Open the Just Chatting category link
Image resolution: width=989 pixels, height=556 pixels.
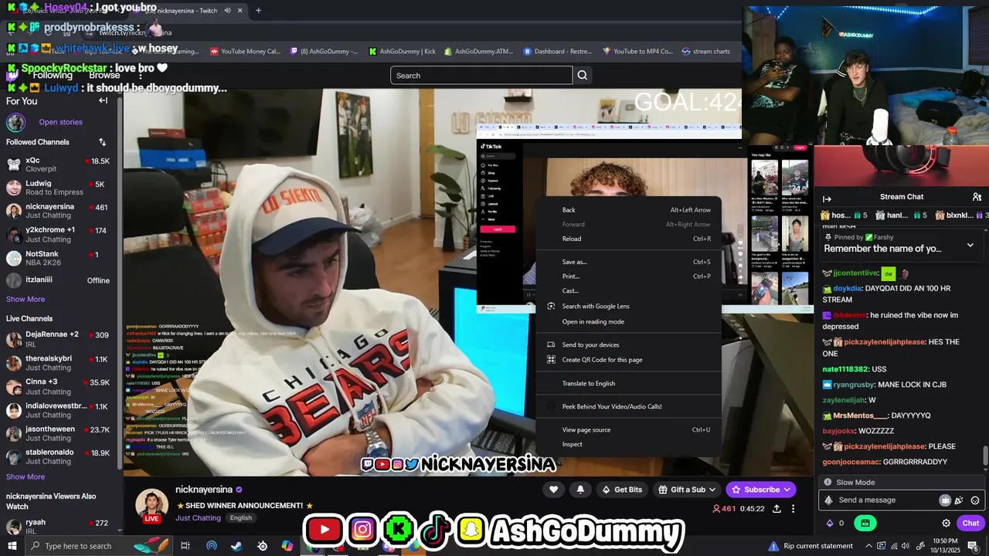(198, 518)
